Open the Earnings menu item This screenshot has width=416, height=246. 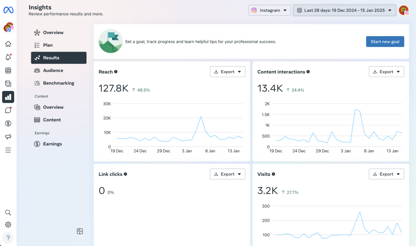coord(58,144)
